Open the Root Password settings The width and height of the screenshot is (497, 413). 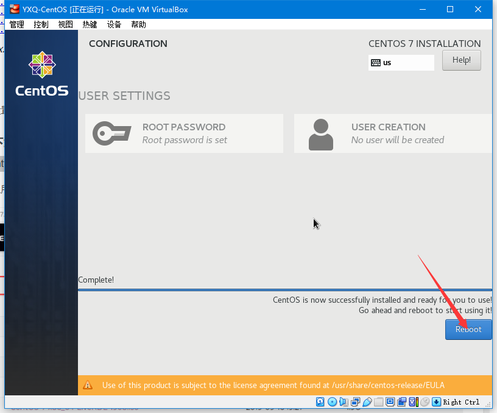pos(184,133)
